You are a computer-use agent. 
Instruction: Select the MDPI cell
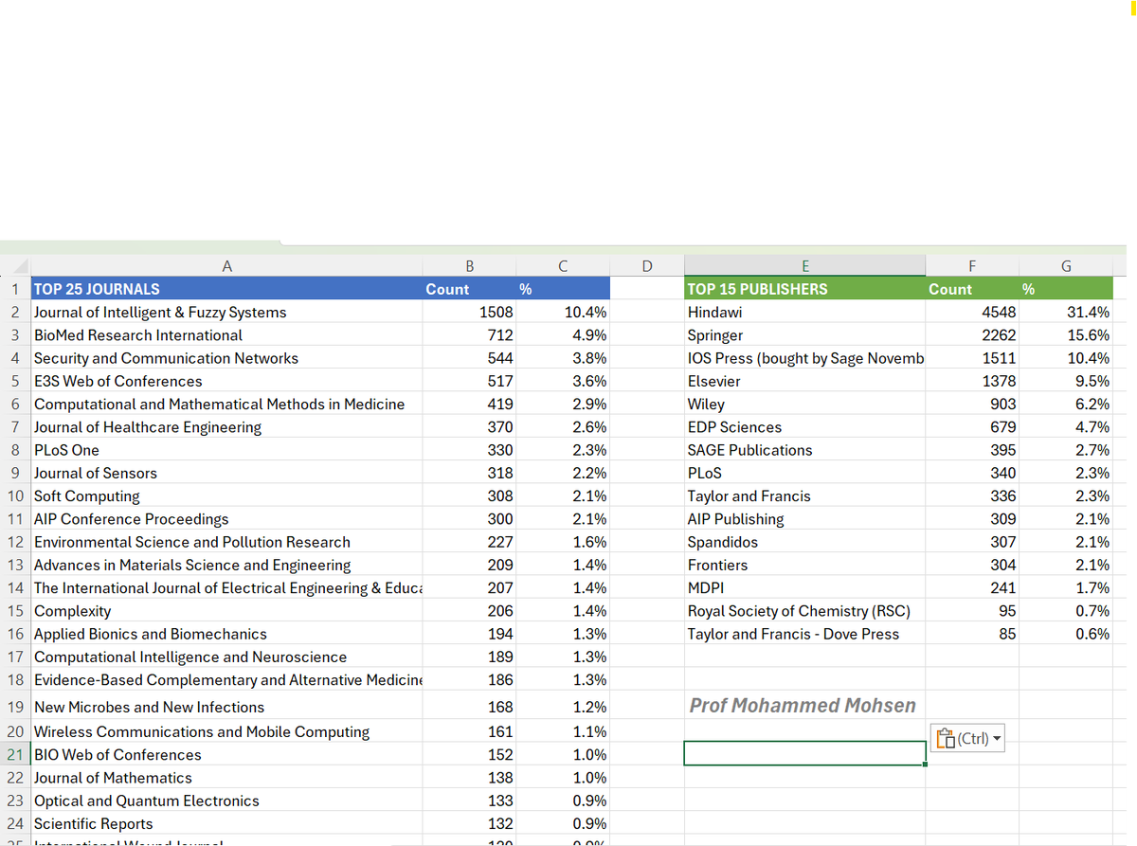tap(804, 587)
